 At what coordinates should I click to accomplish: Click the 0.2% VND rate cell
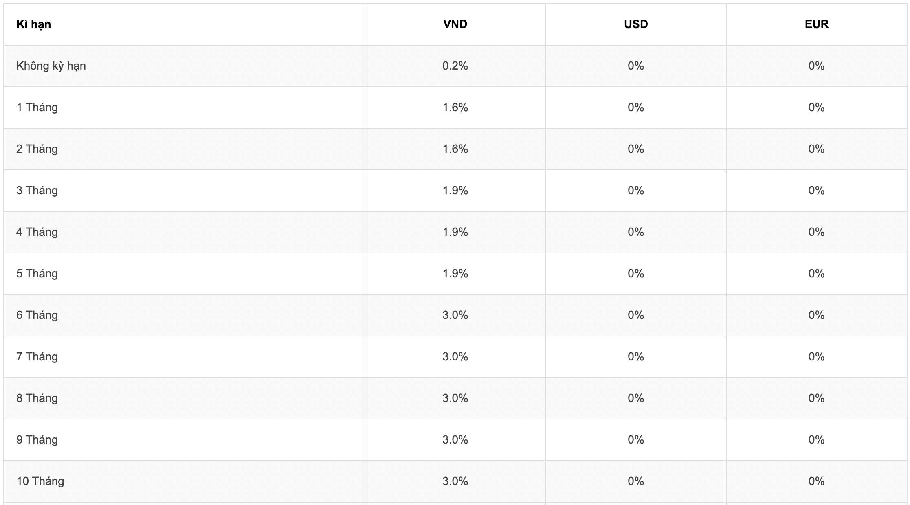click(x=455, y=66)
